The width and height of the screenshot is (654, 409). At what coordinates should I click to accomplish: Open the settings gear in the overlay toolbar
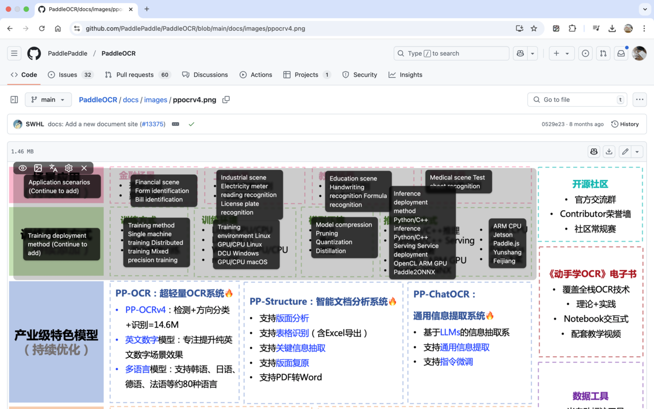click(68, 168)
